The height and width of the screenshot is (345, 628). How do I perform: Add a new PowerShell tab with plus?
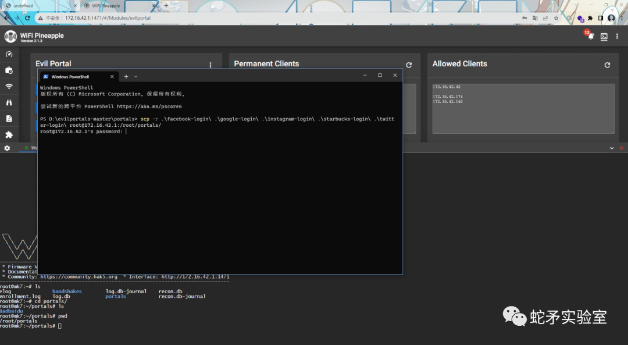coord(126,77)
